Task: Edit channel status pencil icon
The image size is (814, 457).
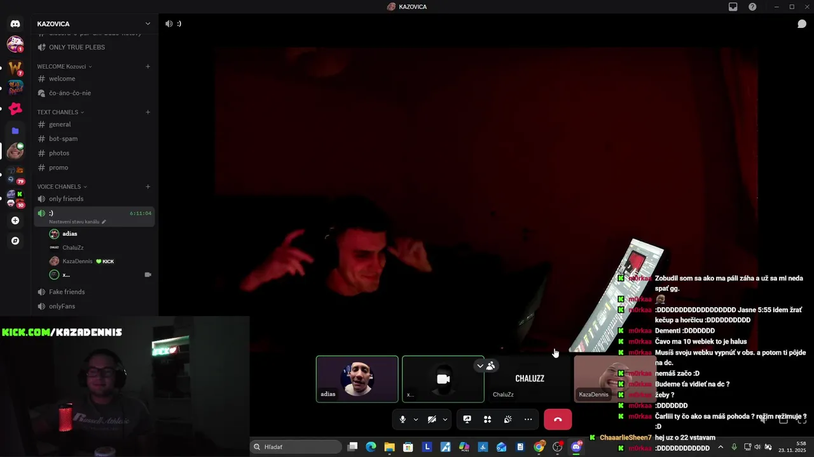Action: pos(104,222)
